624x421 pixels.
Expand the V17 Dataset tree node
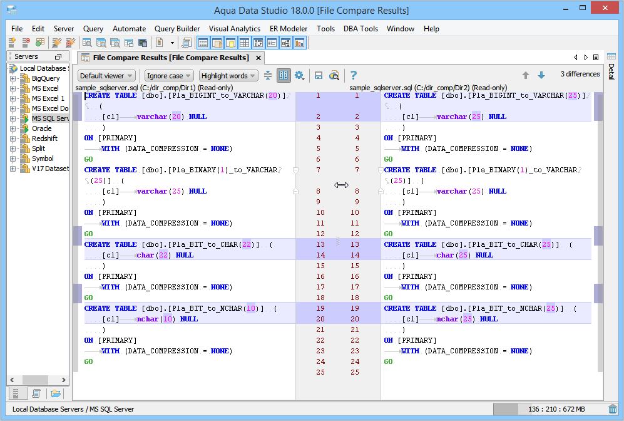tap(13, 169)
